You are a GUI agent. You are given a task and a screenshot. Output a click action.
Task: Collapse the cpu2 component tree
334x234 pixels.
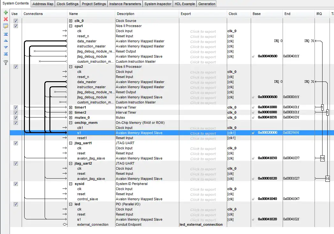click(71, 67)
